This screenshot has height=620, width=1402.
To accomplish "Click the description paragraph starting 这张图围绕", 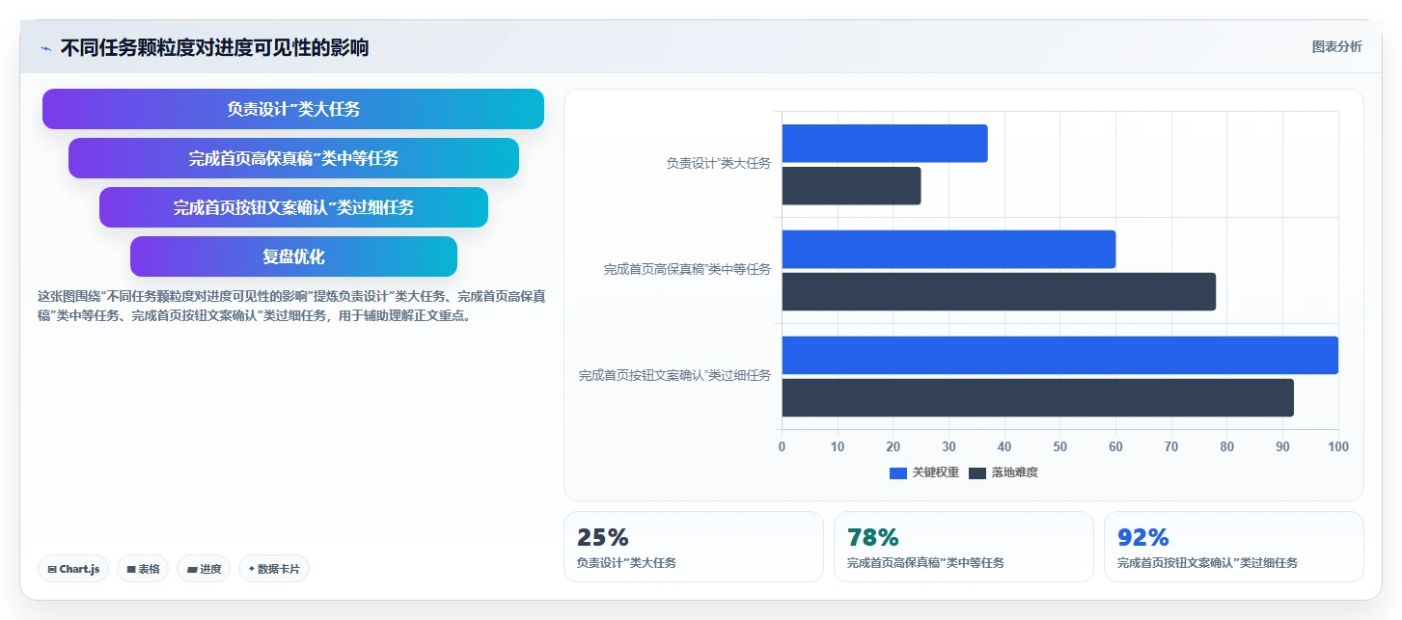I will click(x=291, y=306).
